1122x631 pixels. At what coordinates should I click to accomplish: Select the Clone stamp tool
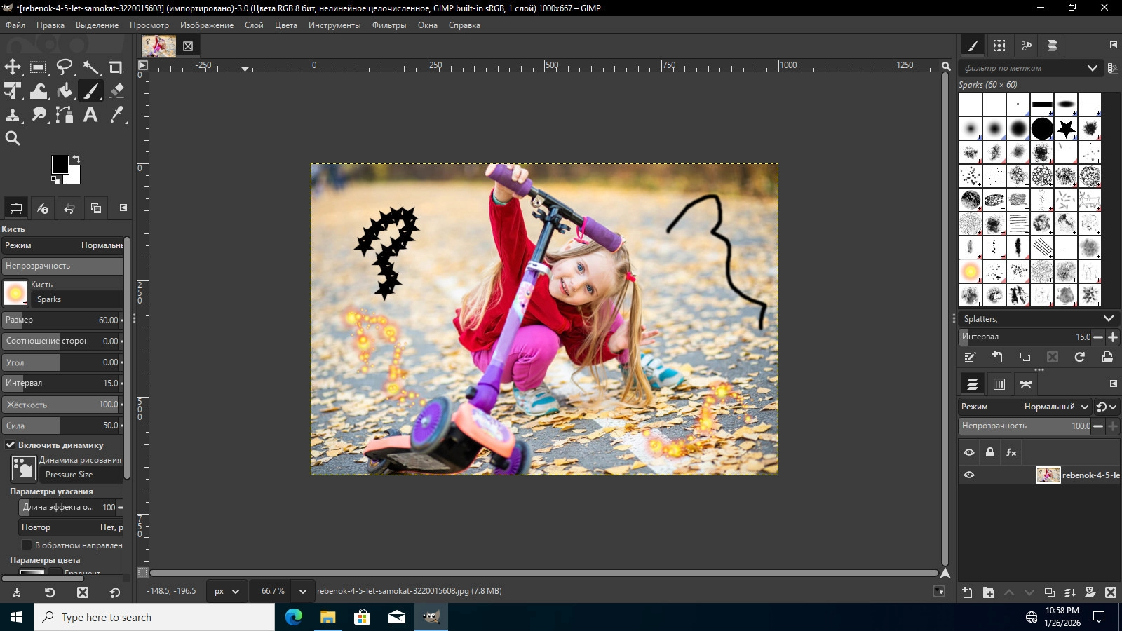[13, 115]
